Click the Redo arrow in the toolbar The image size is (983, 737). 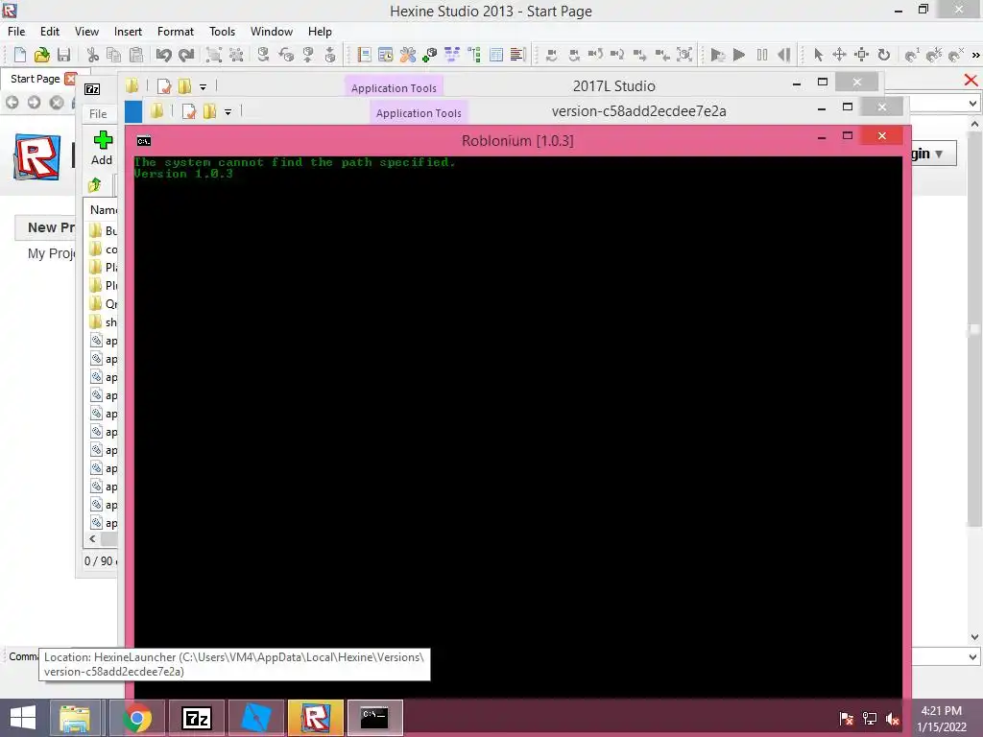pos(185,55)
